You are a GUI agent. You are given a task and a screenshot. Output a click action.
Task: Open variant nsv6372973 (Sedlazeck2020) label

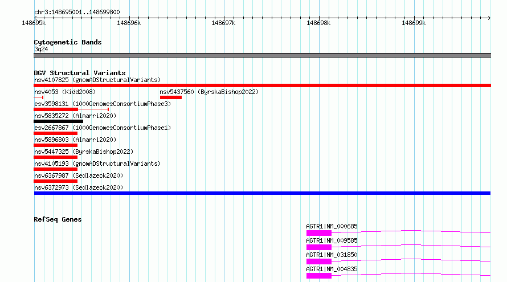click(x=79, y=187)
